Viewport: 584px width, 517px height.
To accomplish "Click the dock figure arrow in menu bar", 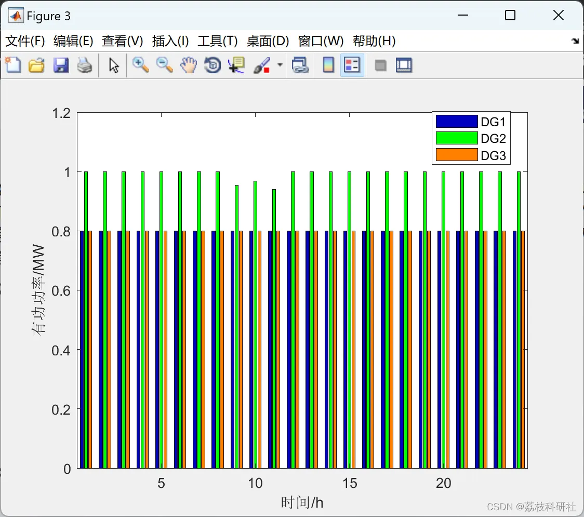I will pos(575,41).
